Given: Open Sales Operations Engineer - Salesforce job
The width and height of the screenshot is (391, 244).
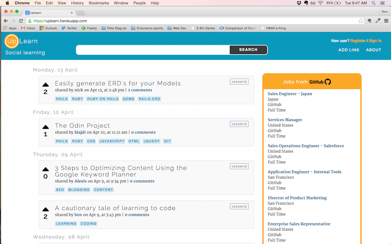Looking at the screenshot, I should (x=305, y=146).
